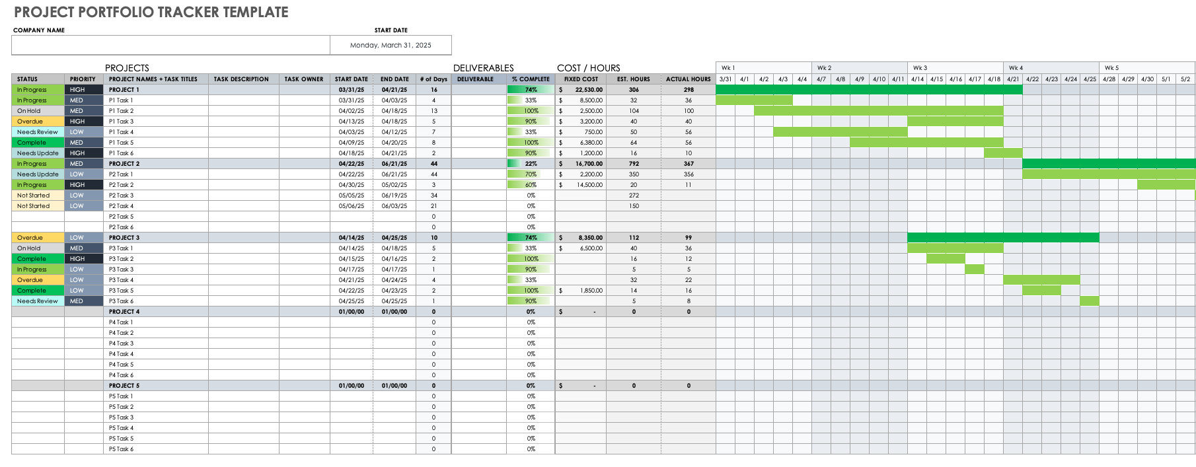The width and height of the screenshot is (1196, 467).
Task: Click the P3 Task 6 title cell
Action: pyautogui.click(x=156, y=301)
